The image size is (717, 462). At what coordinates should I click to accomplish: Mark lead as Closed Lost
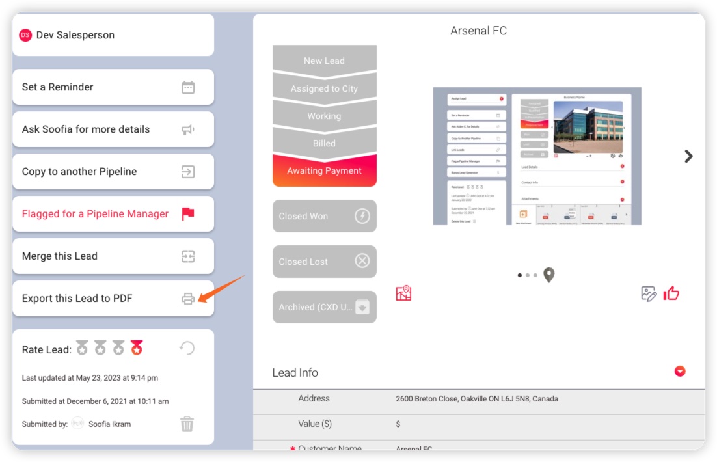click(324, 262)
